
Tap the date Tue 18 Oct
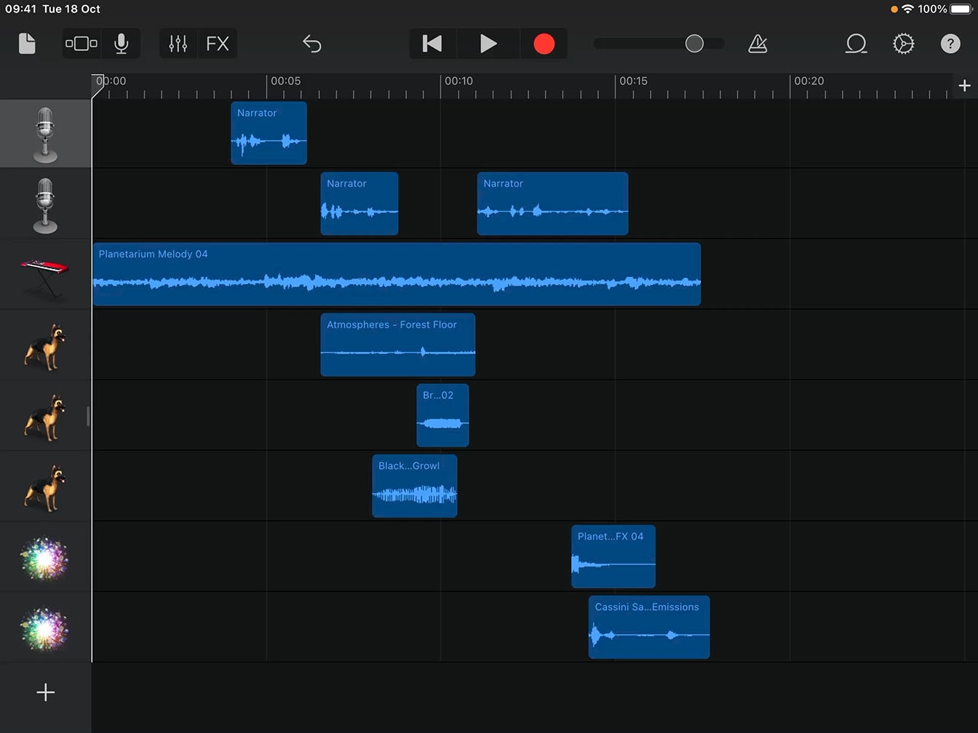point(71,9)
